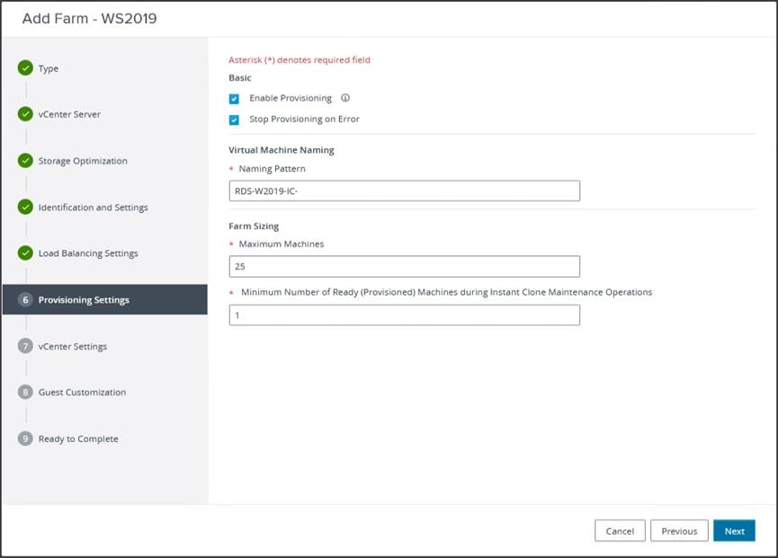Screen dimensions: 778x558
Task: Open the Load Balancing Settings step
Action: [88, 253]
